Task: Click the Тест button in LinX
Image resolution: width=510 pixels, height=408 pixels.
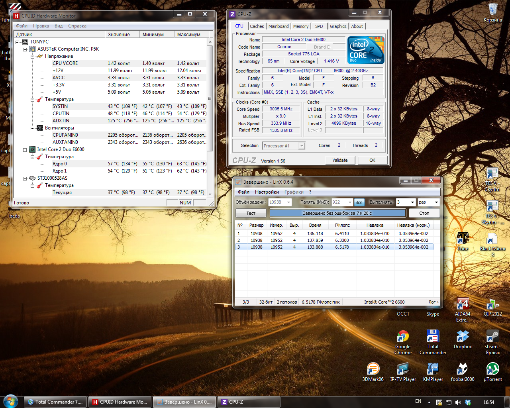Action: point(251,213)
